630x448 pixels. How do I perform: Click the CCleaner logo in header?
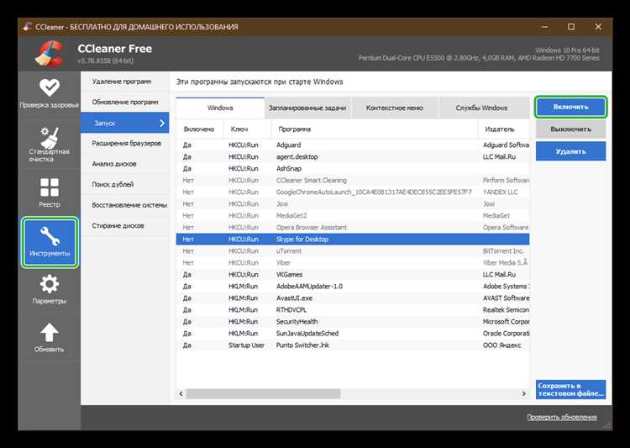point(50,53)
